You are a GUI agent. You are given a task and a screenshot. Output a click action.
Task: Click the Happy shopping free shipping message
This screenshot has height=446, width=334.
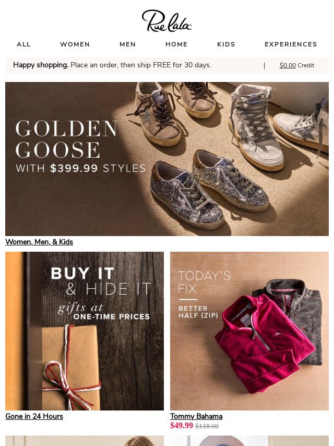point(112,65)
